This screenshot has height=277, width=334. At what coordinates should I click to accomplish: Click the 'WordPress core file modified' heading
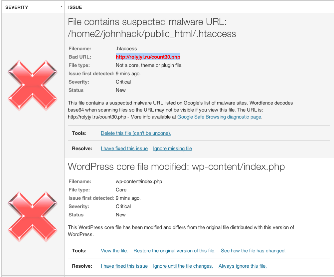[176, 166]
